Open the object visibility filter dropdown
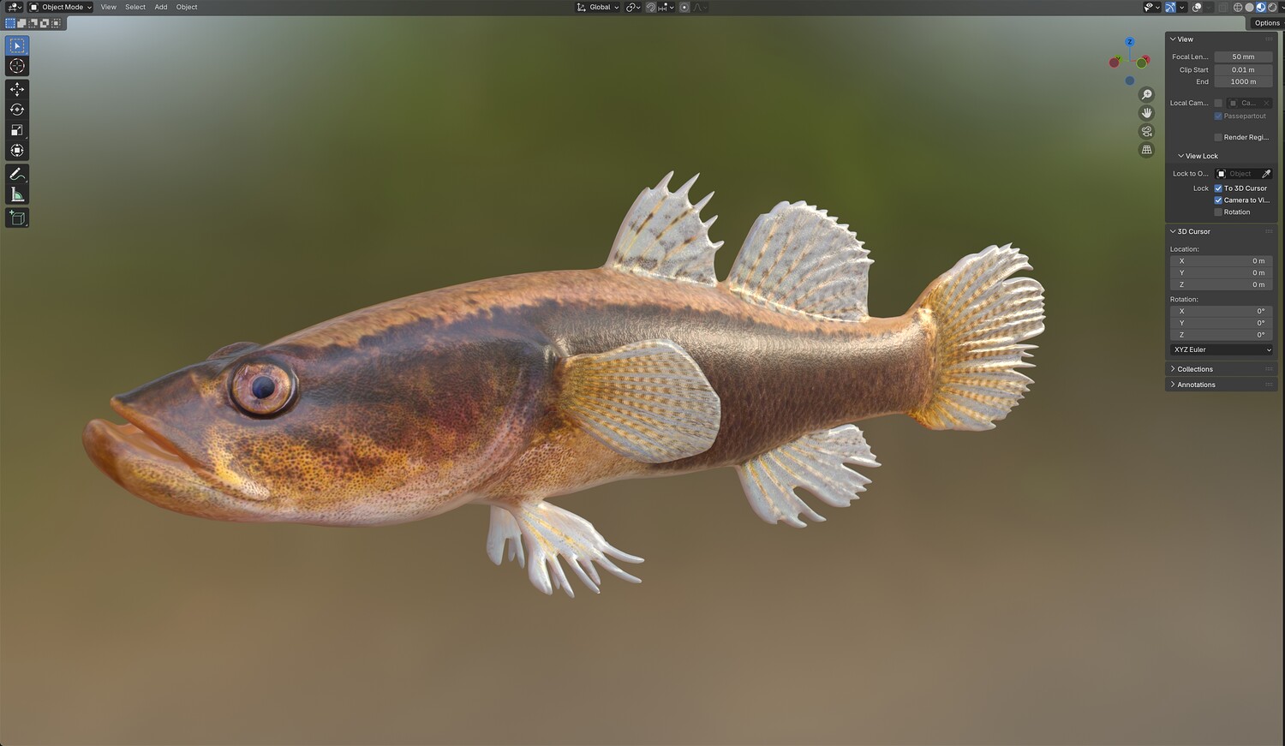1285x746 pixels. [1152, 7]
